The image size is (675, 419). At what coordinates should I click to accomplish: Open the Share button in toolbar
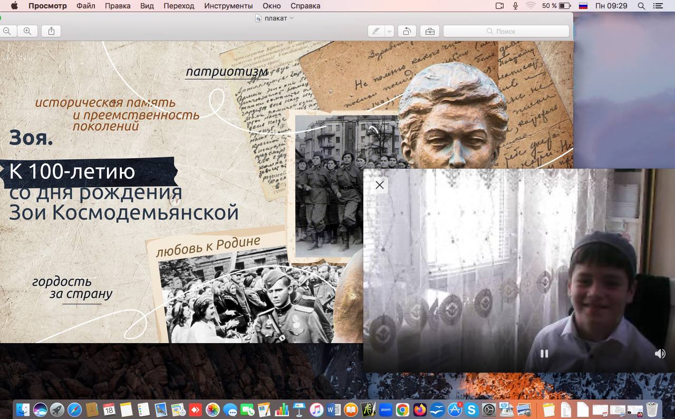(51, 31)
